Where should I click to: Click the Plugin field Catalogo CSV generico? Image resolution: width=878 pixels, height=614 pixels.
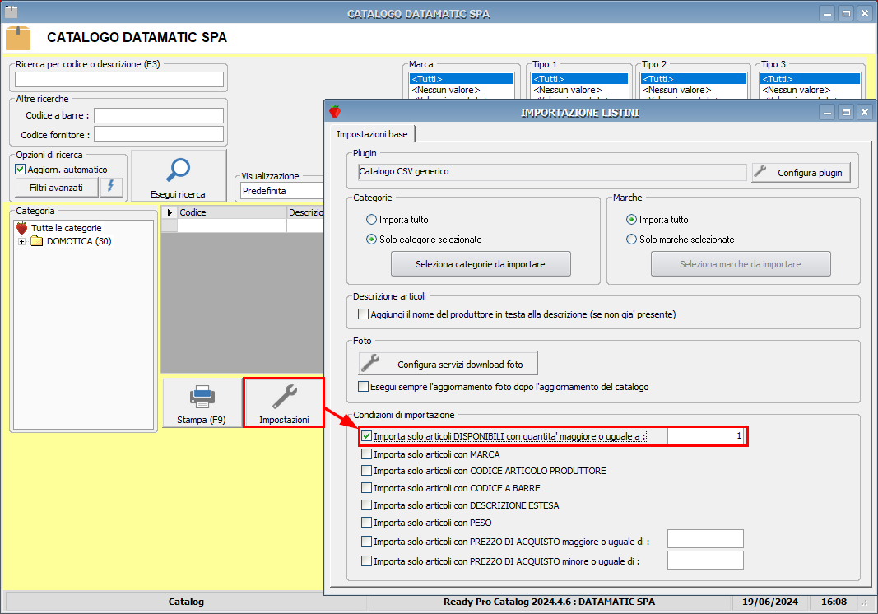[552, 172]
